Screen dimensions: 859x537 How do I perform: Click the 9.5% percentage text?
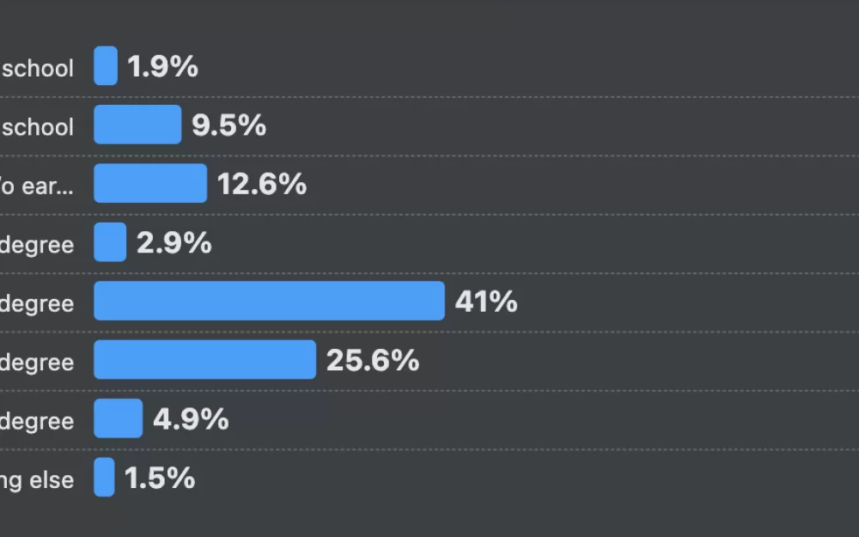228,125
